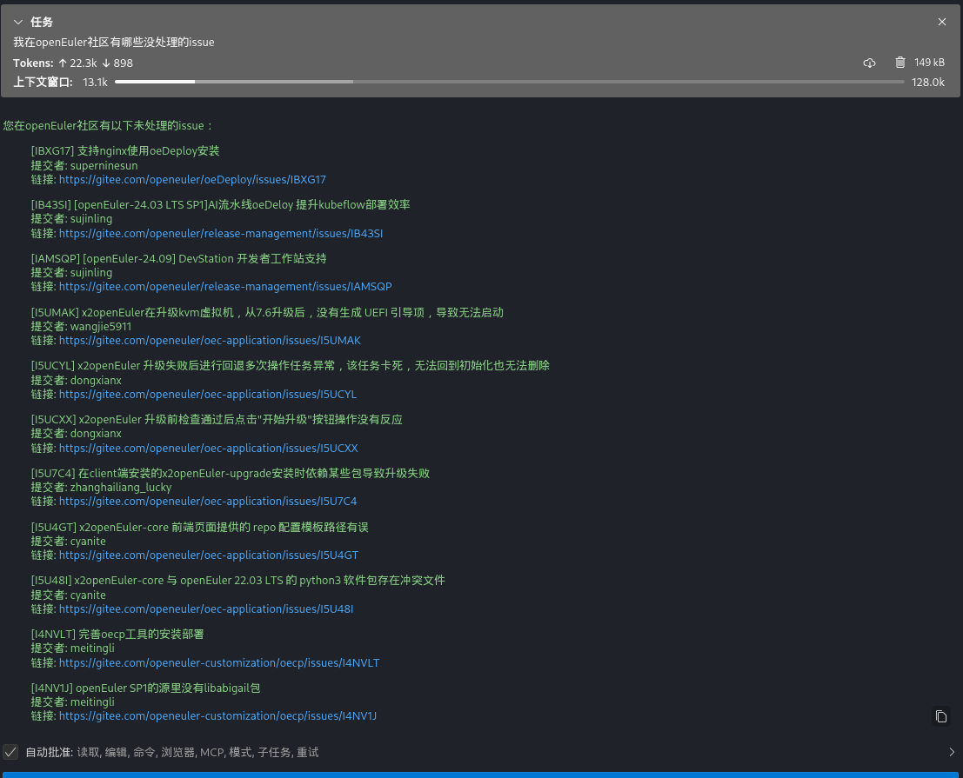Click the 149 kB size value

click(929, 63)
